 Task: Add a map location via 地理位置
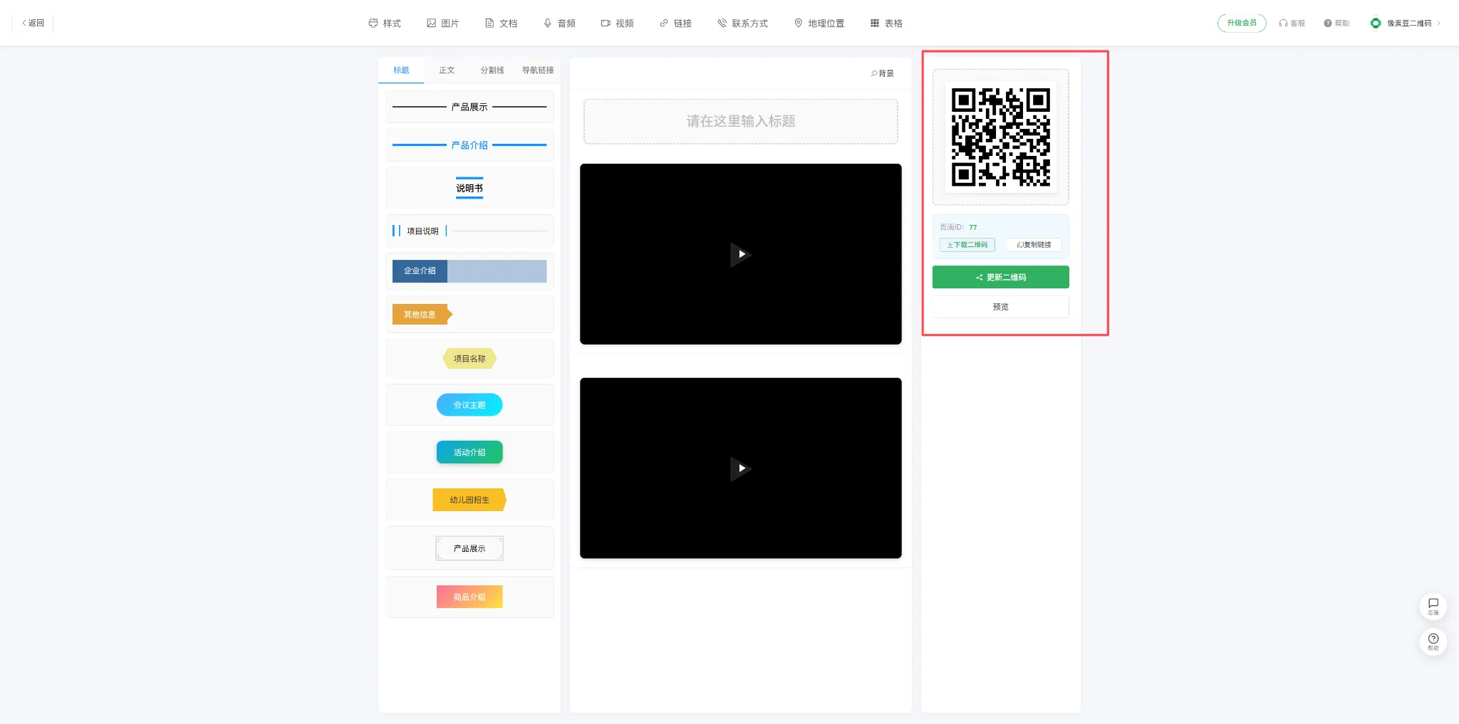coord(819,23)
